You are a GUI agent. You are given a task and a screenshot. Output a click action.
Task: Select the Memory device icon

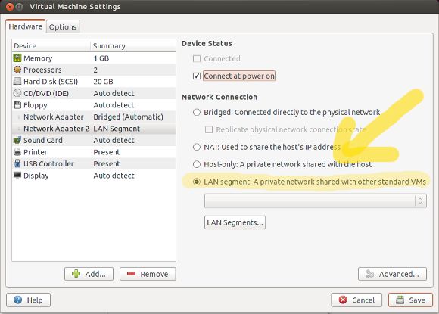(17, 58)
